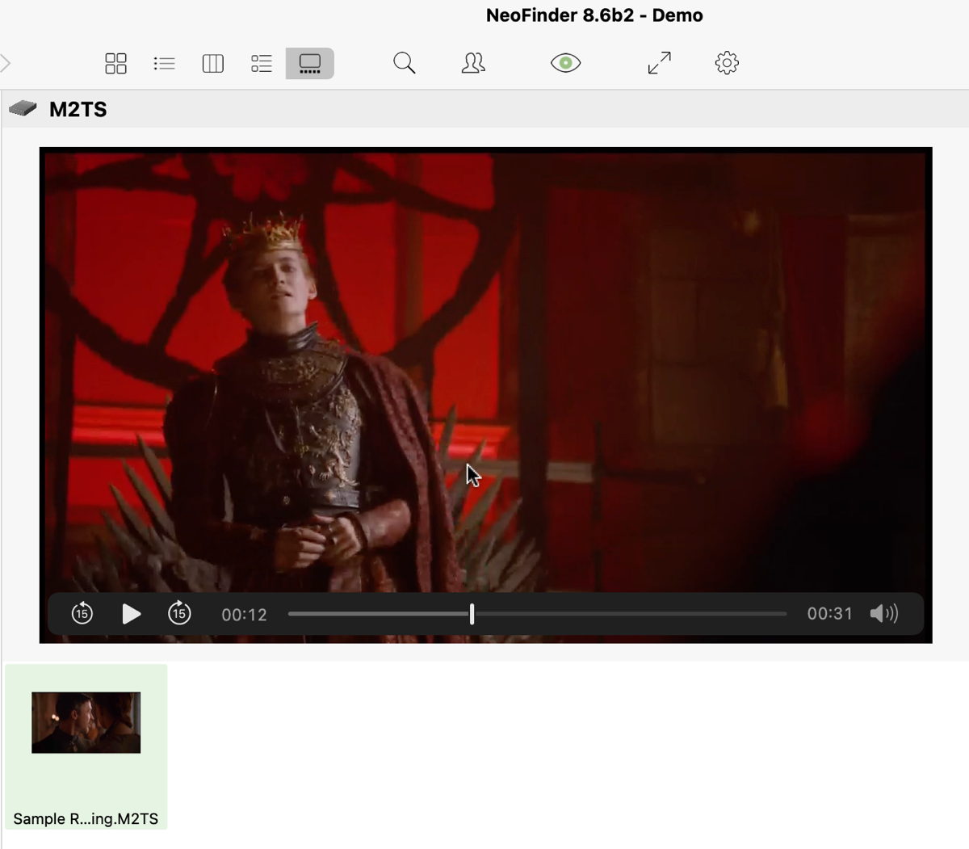969x849 pixels.
Task: Switch to icon grid view
Action: click(x=115, y=63)
